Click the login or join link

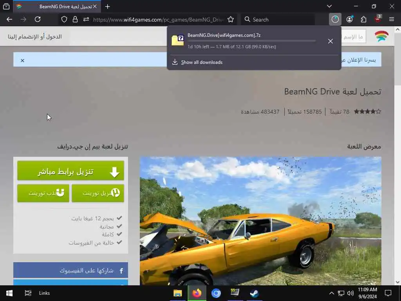[35, 36]
